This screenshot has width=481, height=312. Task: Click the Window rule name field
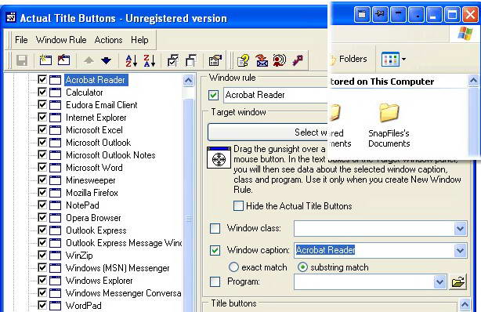(x=276, y=95)
